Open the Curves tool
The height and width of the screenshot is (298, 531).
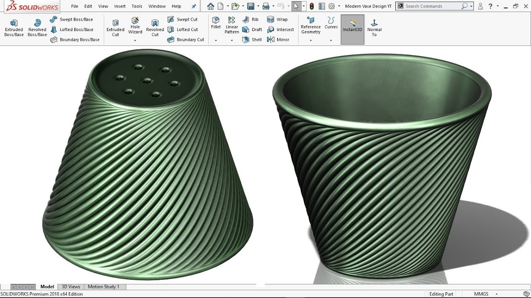[331, 23]
